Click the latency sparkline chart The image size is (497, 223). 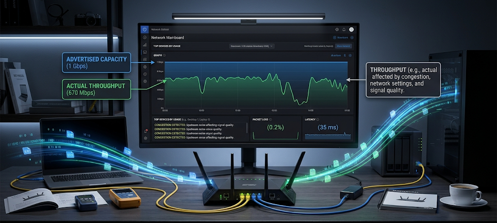tap(328, 136)
